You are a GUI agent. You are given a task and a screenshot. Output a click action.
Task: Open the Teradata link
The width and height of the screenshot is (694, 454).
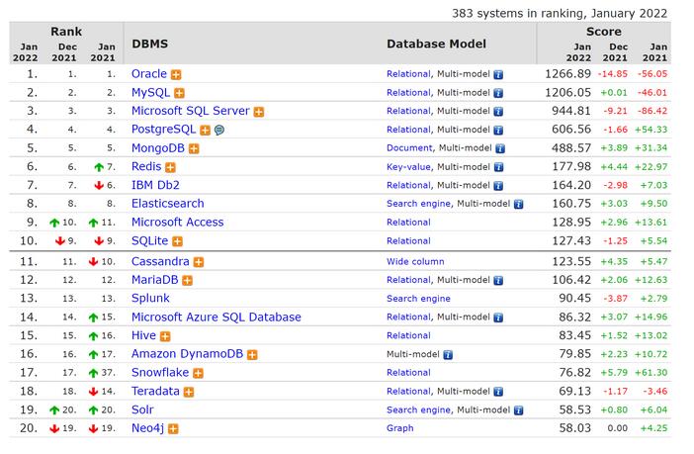pyautogui.click(x=155, y=391)
